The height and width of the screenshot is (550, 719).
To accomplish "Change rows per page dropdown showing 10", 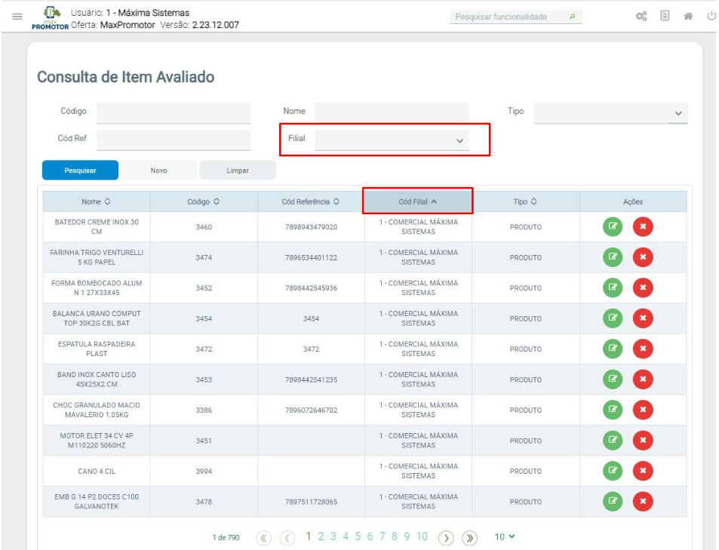I will click(x=505, y=537).
